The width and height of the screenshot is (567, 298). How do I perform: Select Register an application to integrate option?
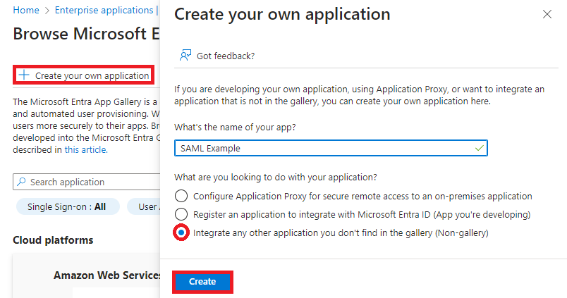coord(181,215)
